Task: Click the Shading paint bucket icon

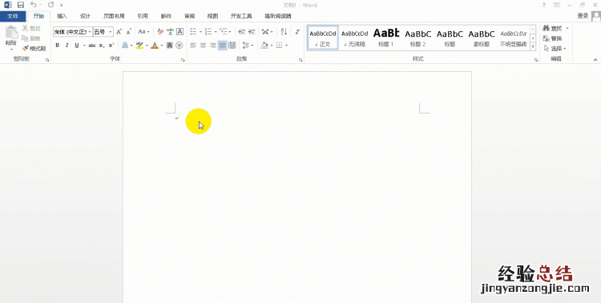Action: [x=264, y=45]
